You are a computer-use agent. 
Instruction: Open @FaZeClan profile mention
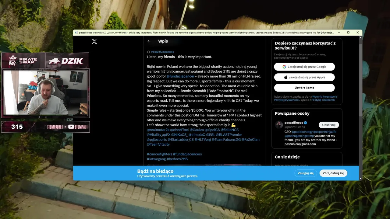point(250,140)
